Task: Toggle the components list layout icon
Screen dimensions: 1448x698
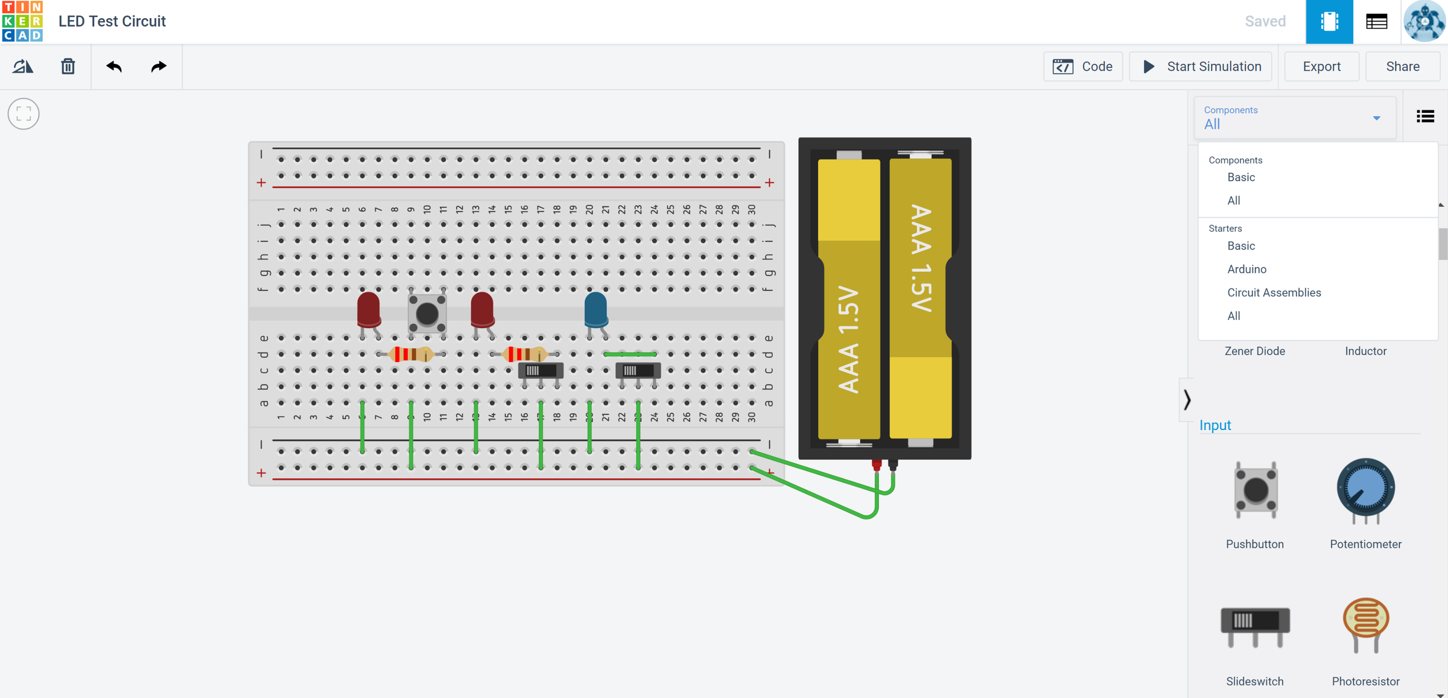Action: pos(1424,116)
